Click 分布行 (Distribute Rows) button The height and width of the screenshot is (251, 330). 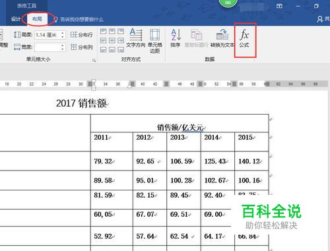[x=82, y=35]
